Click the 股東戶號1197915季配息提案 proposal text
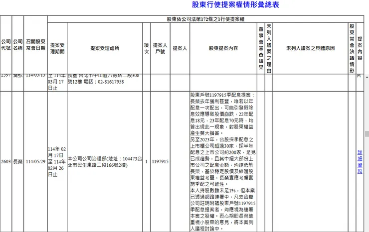 click(x=223, y=162)
